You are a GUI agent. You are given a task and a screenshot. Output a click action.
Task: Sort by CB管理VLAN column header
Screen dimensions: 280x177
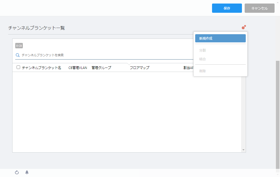coord(78,68)
